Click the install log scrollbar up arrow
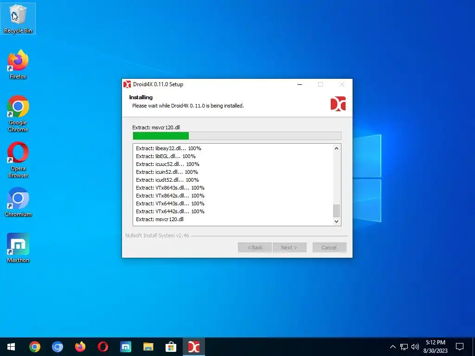 pyautogui.click(x=337, y=148)
